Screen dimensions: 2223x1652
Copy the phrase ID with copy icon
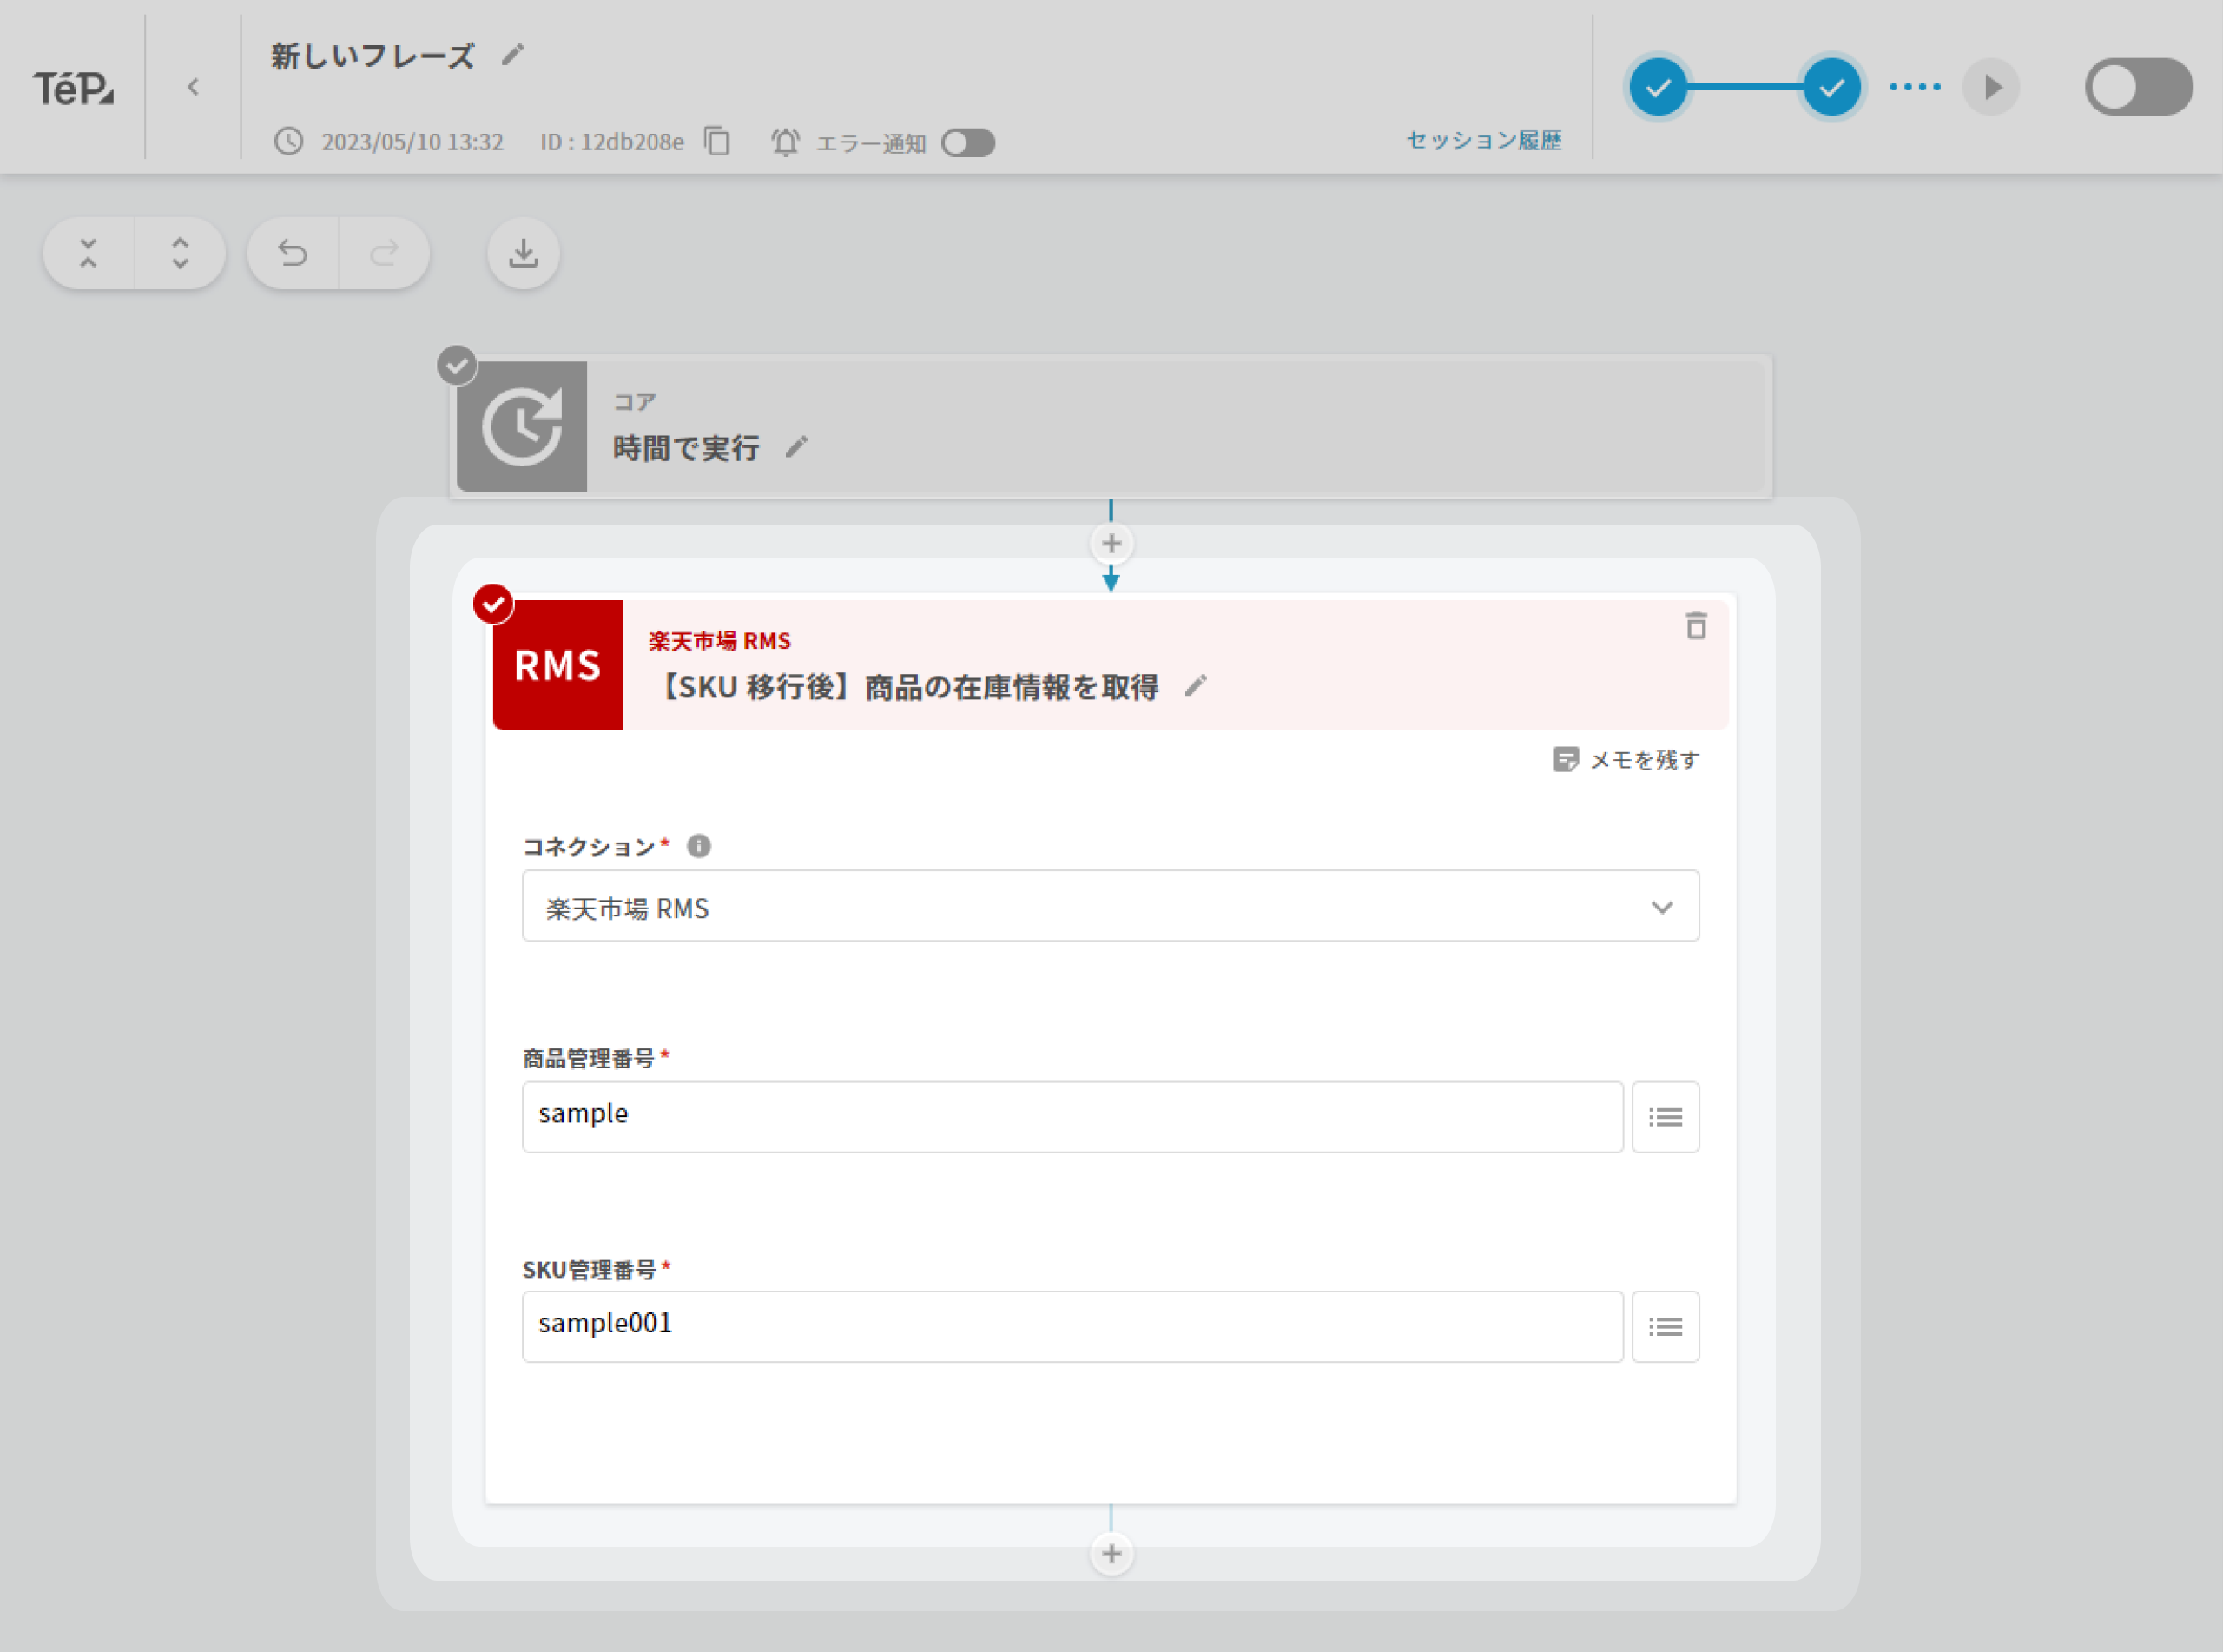click(716, 141)
